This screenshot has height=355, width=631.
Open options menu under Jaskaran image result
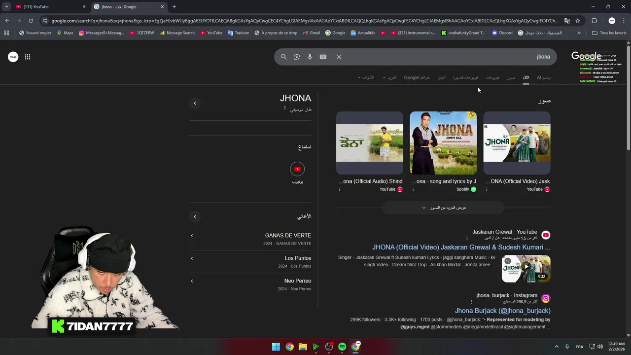pos(487,189)
